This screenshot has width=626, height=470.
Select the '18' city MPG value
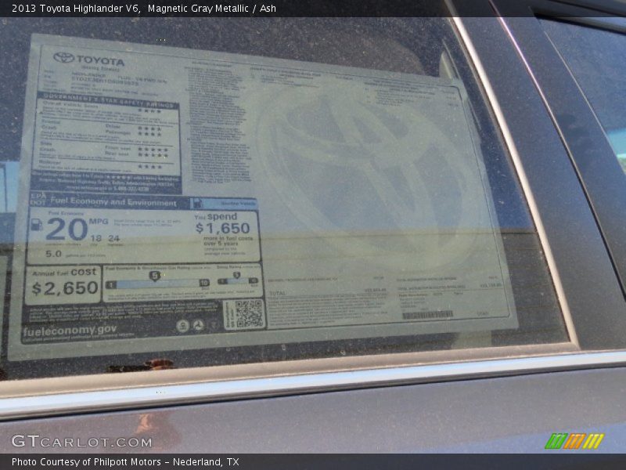pos(95,238)
